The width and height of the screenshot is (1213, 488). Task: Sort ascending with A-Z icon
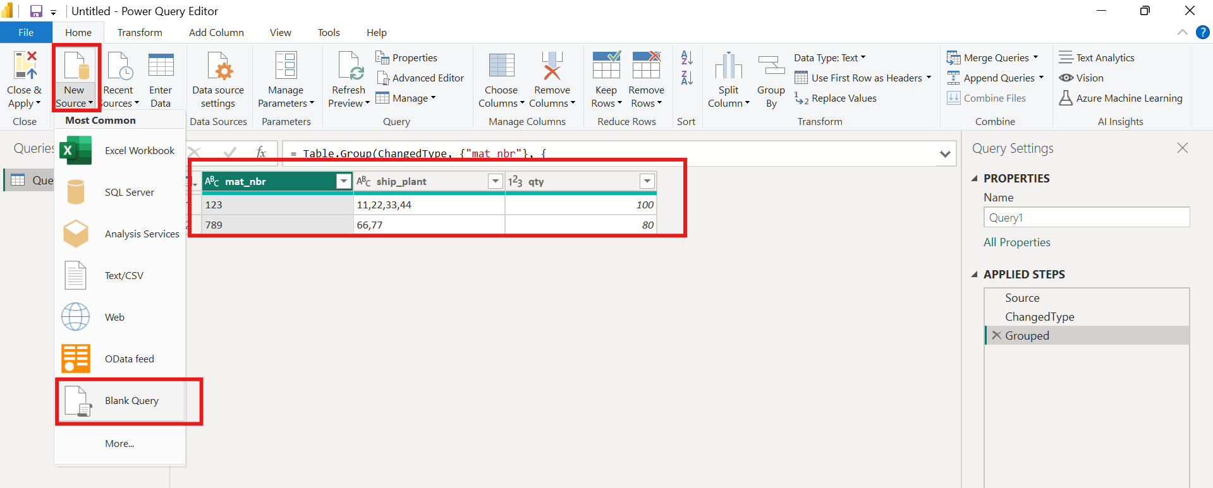(687, 57)
